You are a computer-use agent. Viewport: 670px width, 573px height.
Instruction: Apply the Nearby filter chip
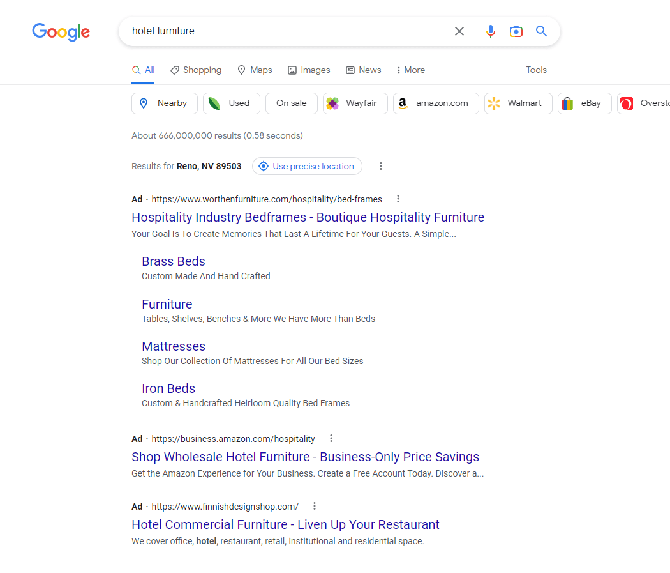tap(165, 103)
